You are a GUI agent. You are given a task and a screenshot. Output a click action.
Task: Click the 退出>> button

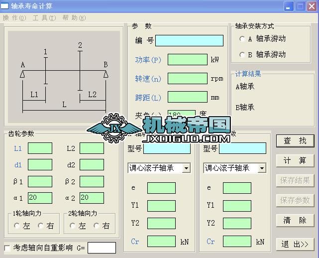(295, 244)
